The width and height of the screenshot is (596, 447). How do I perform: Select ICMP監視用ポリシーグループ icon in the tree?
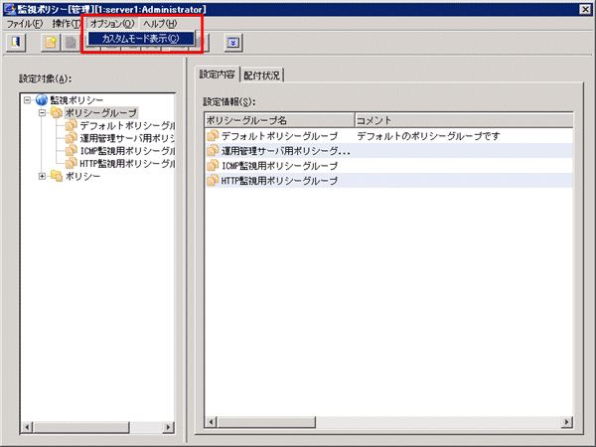pyautogui.click(x=72, y=151)
